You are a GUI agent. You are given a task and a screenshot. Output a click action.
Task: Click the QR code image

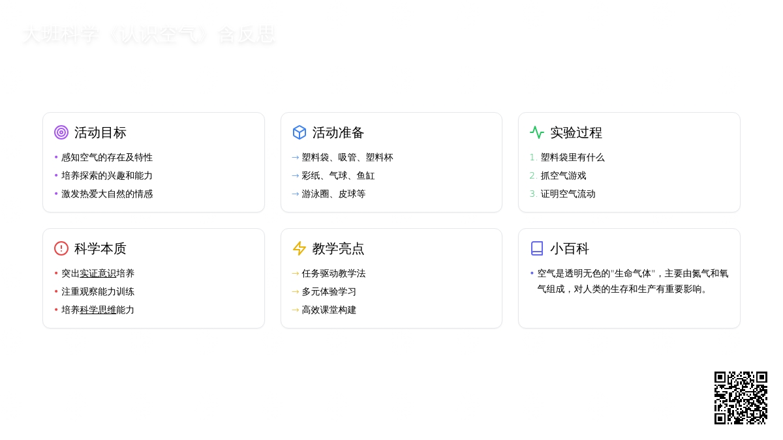coord(741,398)
